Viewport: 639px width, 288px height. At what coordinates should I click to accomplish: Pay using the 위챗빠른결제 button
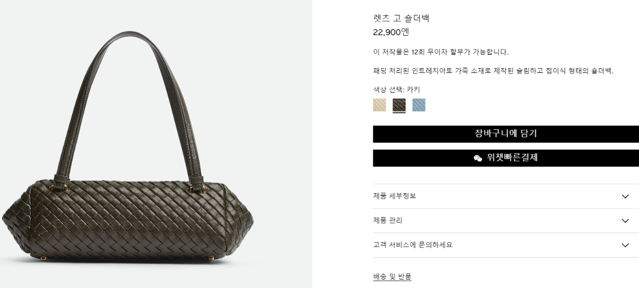click(506, 158)
